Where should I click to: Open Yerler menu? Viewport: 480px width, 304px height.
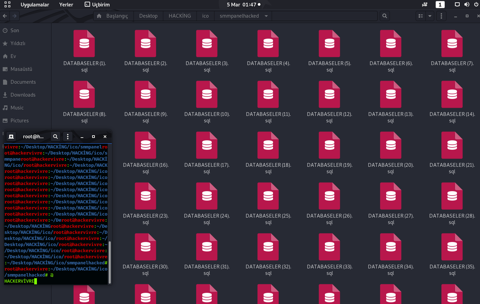click(x=66, y=5)
